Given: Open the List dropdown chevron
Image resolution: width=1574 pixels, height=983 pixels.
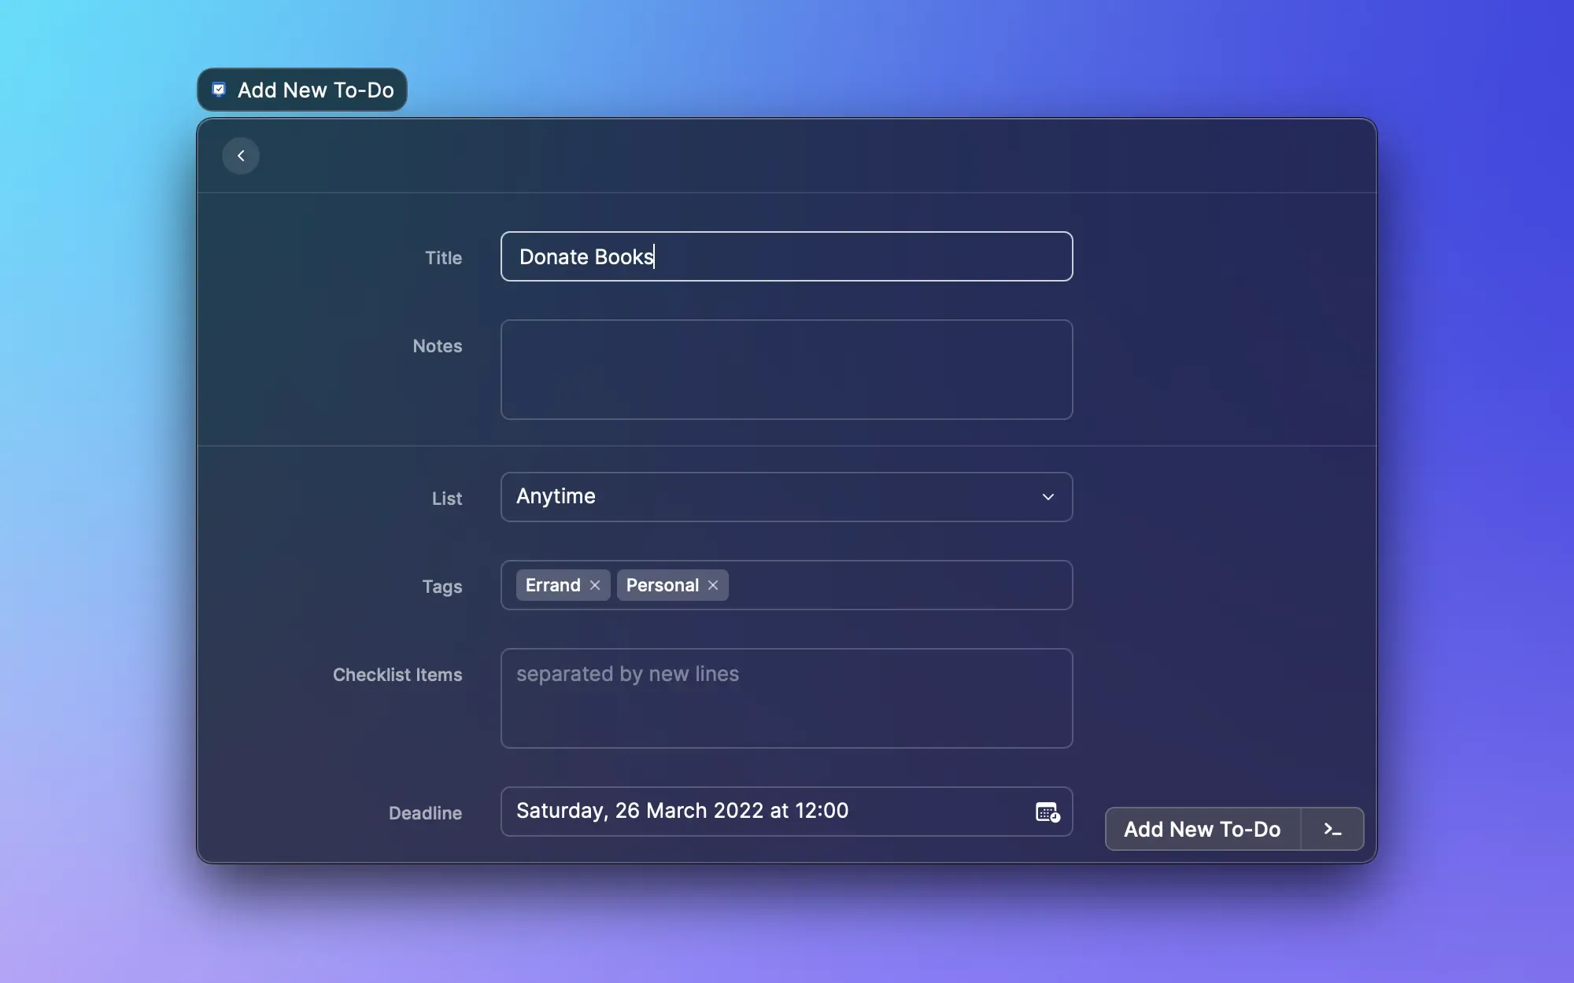Looking at the screenshot, I should 1047,496.
